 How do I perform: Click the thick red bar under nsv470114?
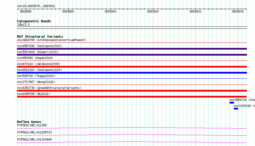132,67
